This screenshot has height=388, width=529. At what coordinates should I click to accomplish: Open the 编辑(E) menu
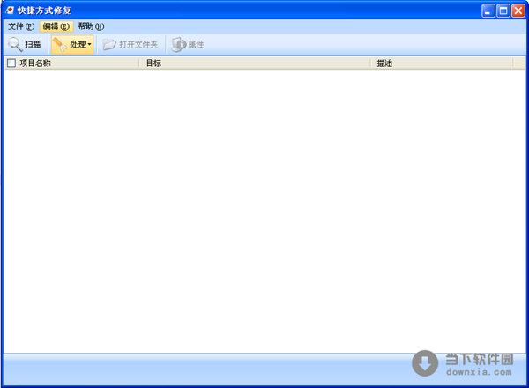pyautogui.click(x=56, y=26)
